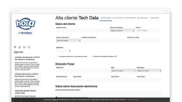Focus the Código Postal field

[64, 80]
